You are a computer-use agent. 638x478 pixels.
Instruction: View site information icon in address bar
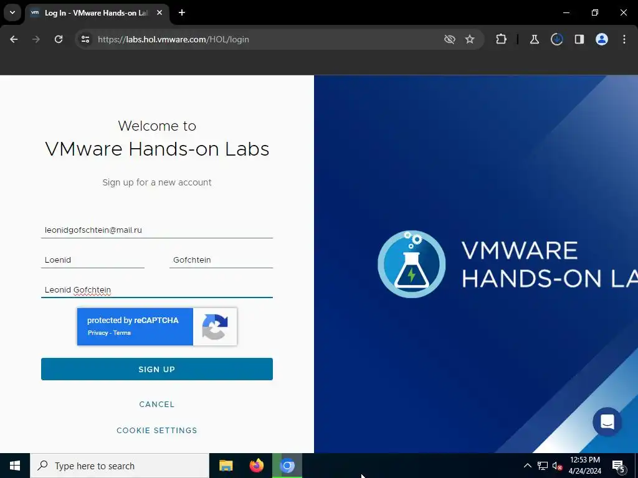tap(85, 39)
